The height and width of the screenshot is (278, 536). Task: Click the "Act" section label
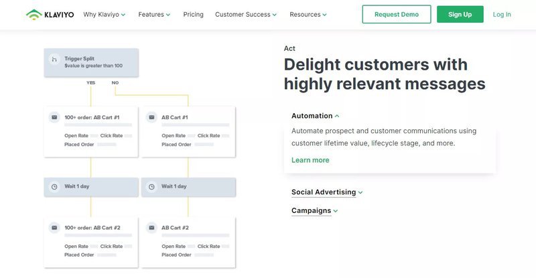(289, 48)
